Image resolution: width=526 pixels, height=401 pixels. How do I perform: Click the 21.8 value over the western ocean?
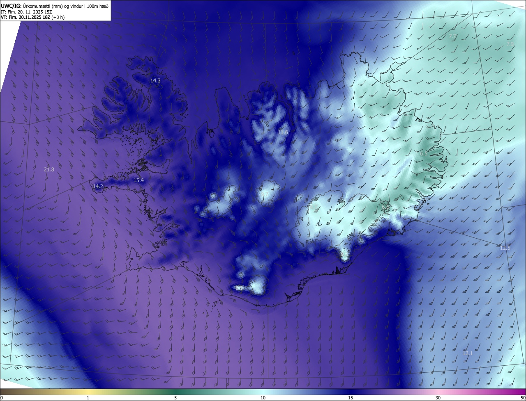click(x=49, y=169)
